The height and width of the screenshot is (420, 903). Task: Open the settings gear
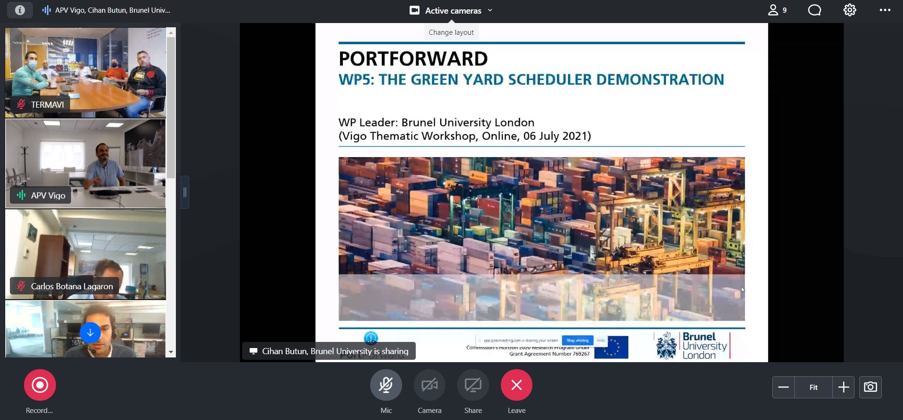pyautogui.click(x=850, y=10)
